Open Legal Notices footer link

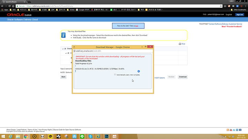pos(22,130)
